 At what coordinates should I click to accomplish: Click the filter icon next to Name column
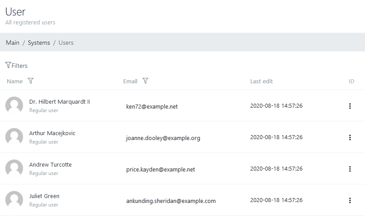coord(31,81)
